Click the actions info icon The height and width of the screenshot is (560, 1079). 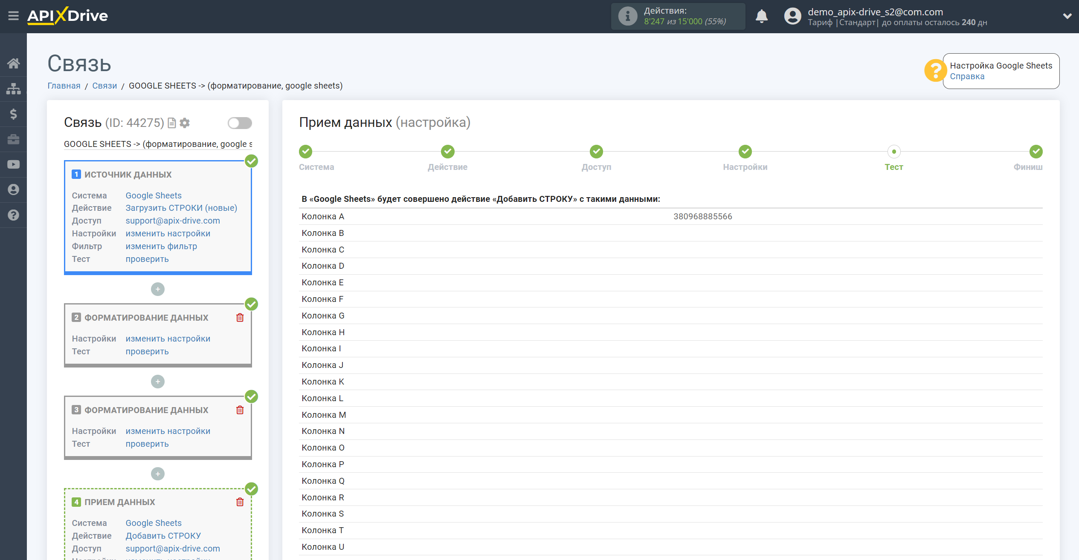(x=627, y=16)
